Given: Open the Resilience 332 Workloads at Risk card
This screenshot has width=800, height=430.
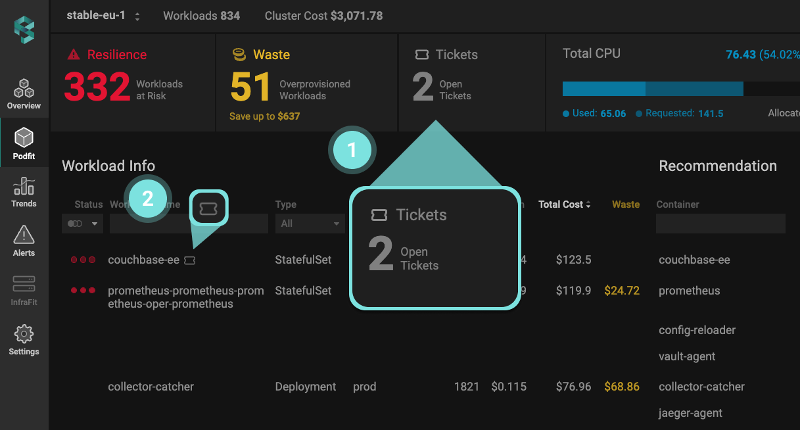Looking at the screenshot, I should tap(133, 83).
